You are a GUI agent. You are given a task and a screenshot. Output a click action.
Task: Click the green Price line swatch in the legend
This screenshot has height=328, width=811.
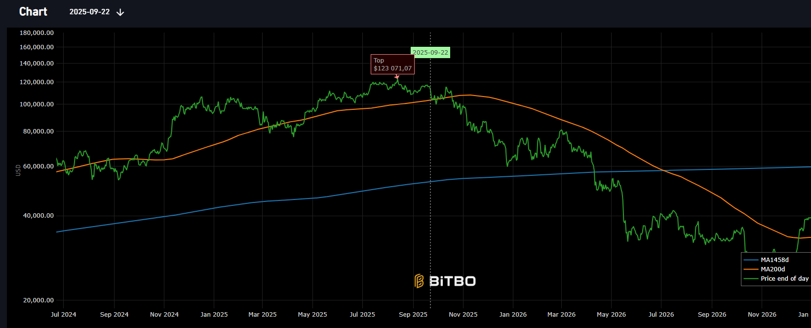pyautogui.click(x=751, y=279)
